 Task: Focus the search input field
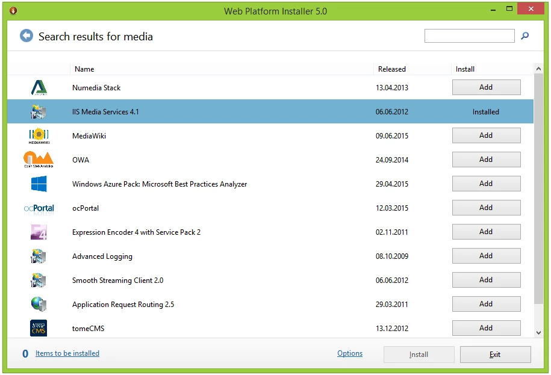[x=470, y=36]
